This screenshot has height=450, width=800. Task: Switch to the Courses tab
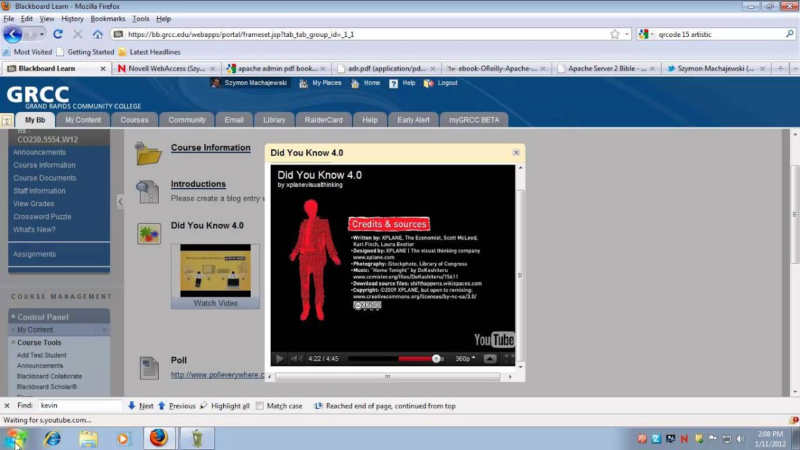tap(134, 120)
